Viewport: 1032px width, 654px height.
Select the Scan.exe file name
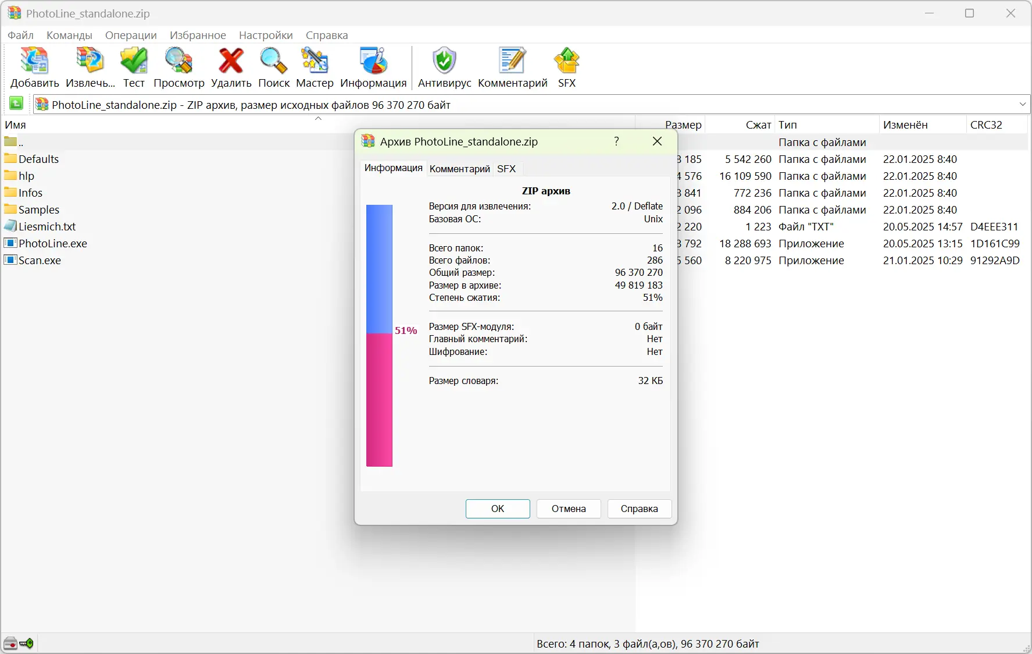(x=40, y=260)
